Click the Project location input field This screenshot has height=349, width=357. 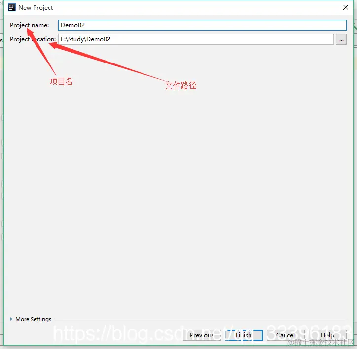tap(196, 39)
